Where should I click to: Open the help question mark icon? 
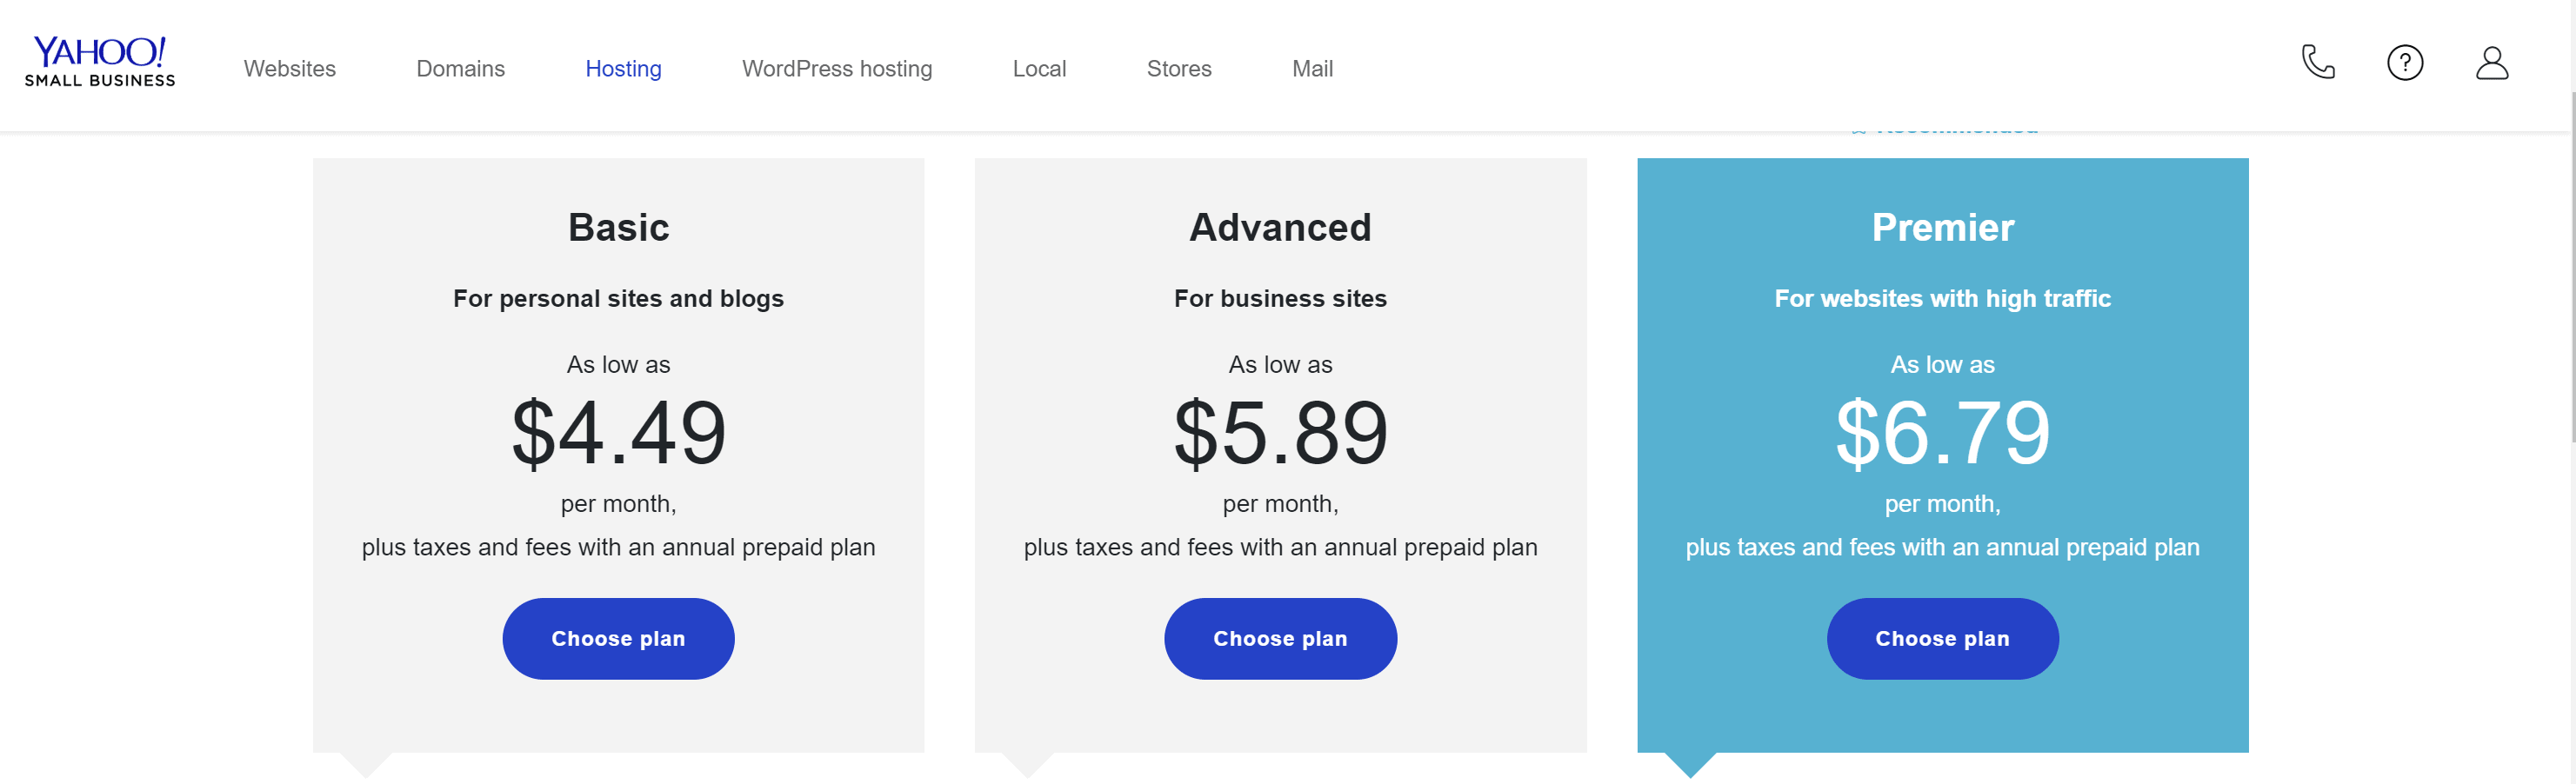coord(2405,63)
